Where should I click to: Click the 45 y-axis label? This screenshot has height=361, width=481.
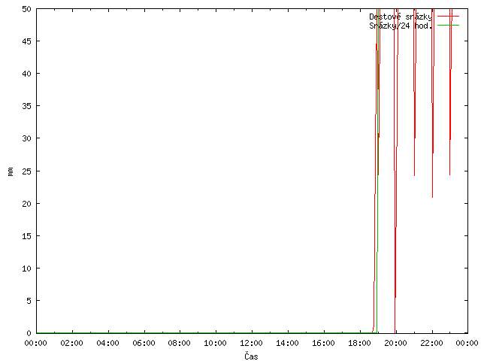tap(27, 41)
